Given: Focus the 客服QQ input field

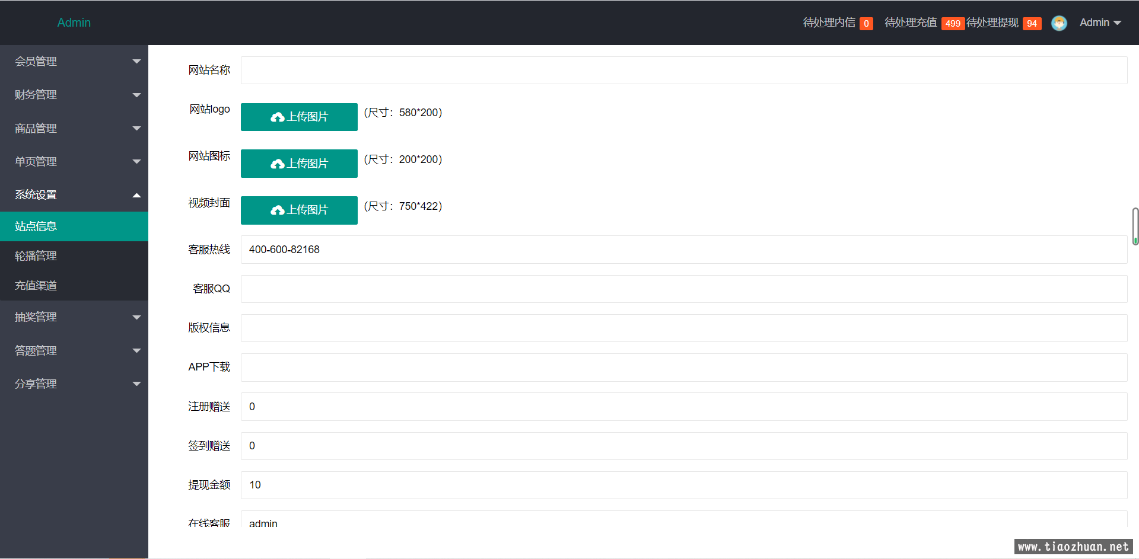Looking at the screenshot, I should point(684,289).
